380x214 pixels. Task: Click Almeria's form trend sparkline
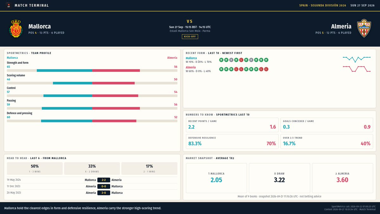coord(357,69)
